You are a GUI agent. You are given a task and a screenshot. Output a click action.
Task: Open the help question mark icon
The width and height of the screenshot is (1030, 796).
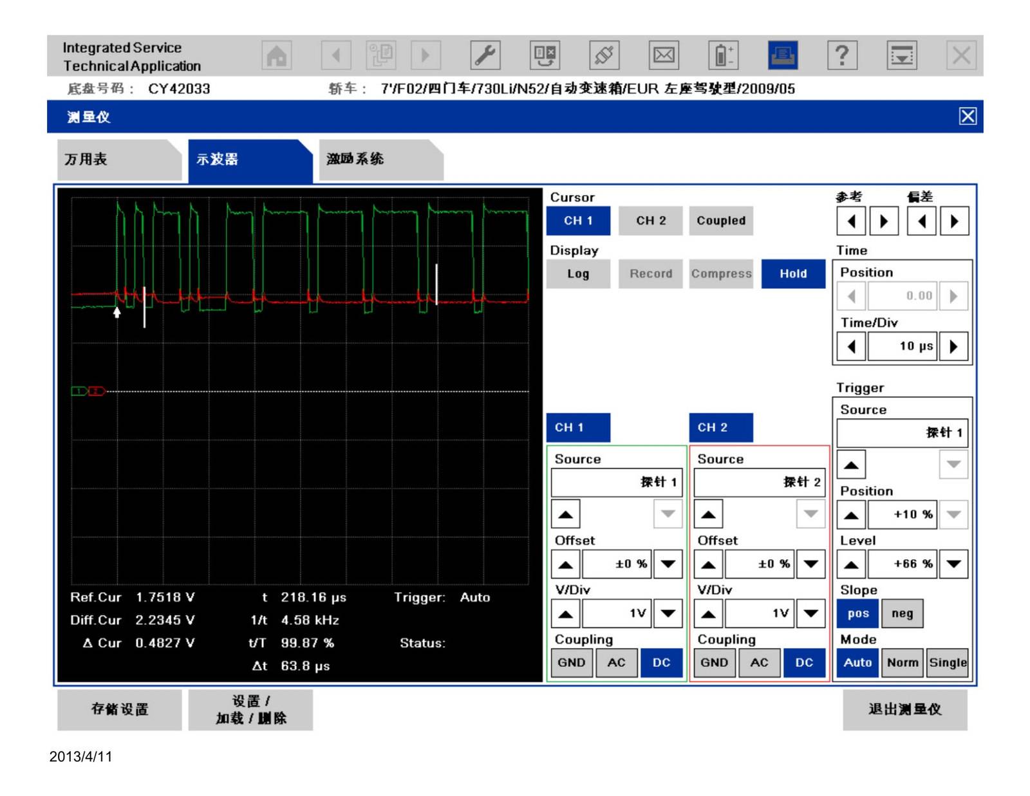(842, 55)
